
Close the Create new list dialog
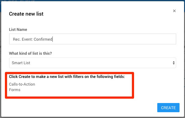(x=174, y=11)
